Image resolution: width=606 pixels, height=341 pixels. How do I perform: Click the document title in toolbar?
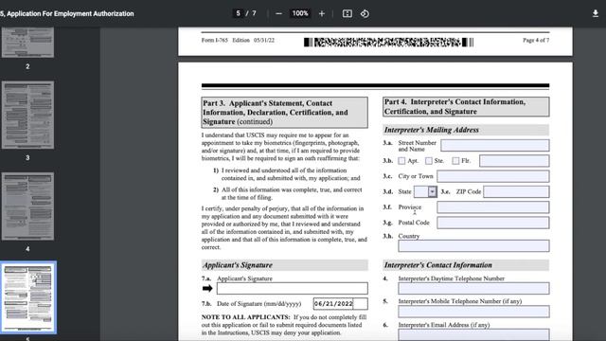tap(67, 13)
